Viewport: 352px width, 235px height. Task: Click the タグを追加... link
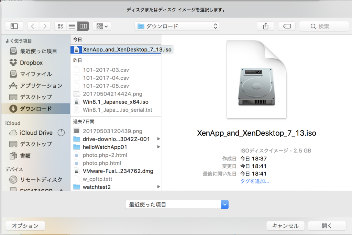pos(255,181)
